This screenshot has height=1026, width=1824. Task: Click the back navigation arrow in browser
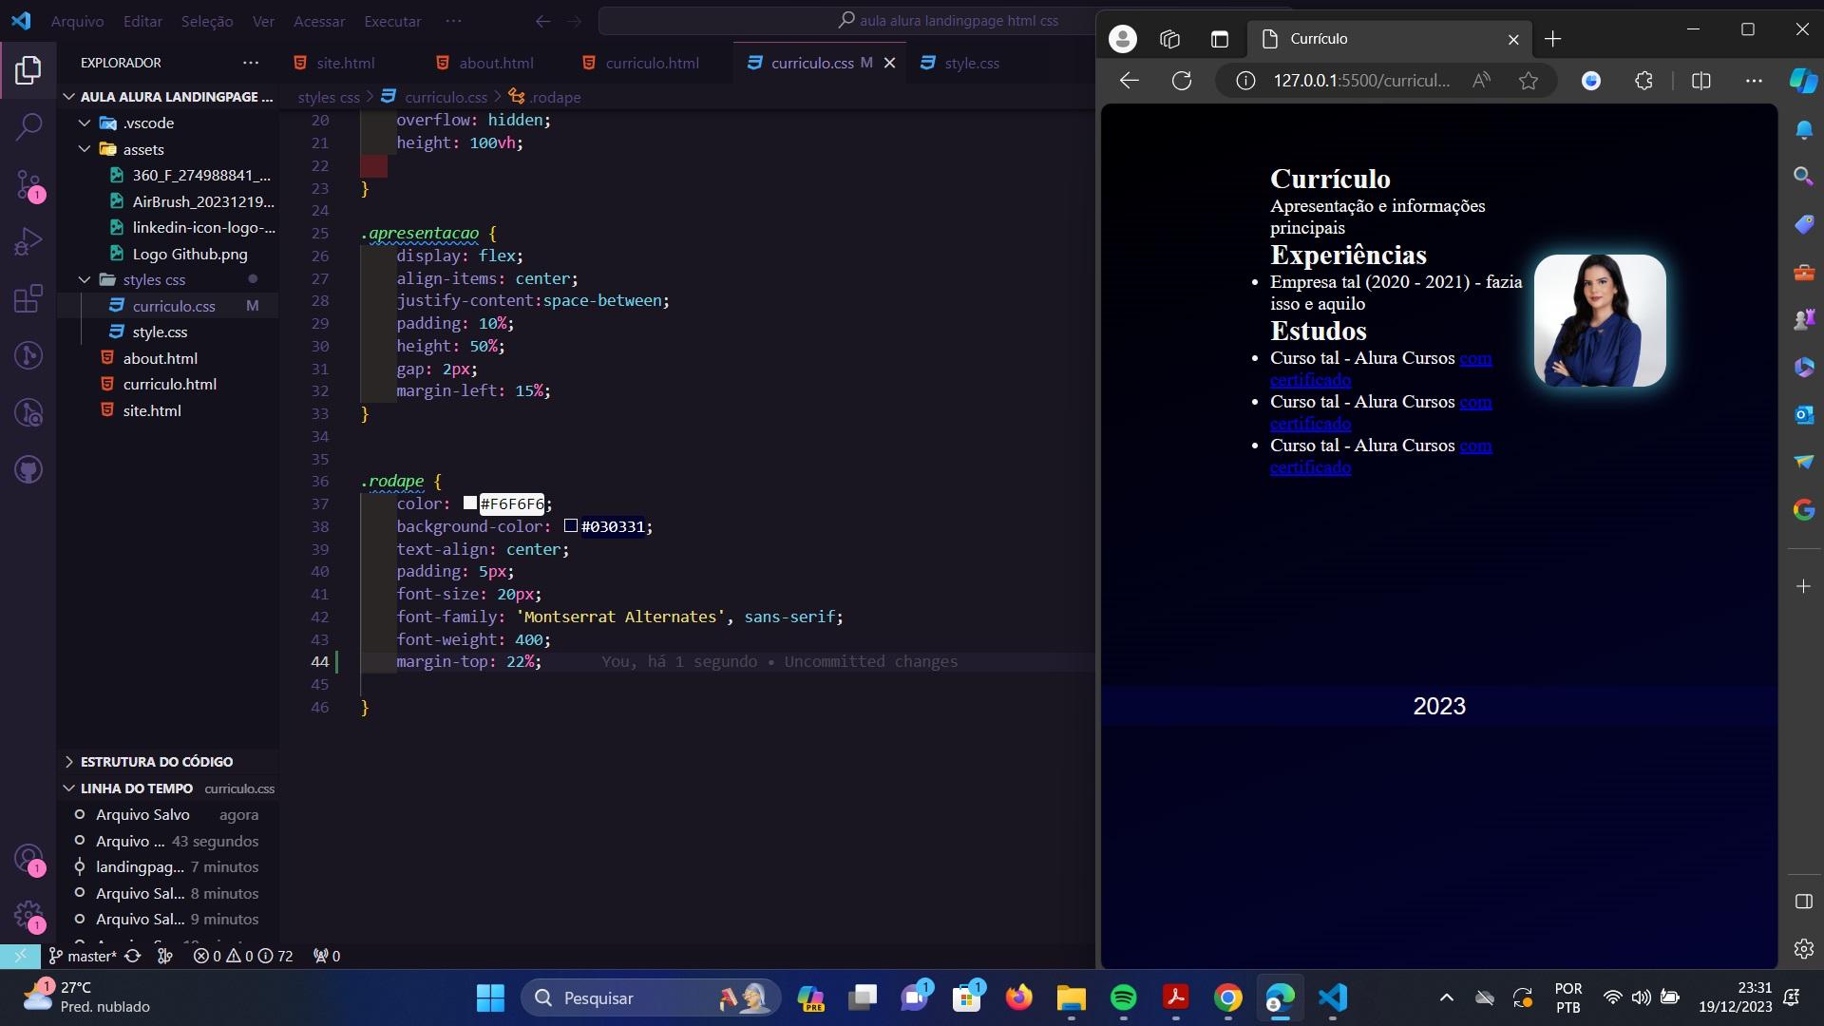(x=1129, y=79)
